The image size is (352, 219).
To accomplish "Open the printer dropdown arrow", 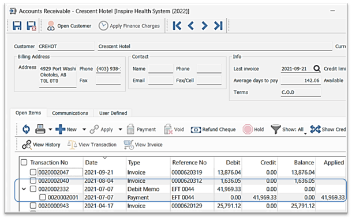I will pyautogui.click(x=50, y=129).
